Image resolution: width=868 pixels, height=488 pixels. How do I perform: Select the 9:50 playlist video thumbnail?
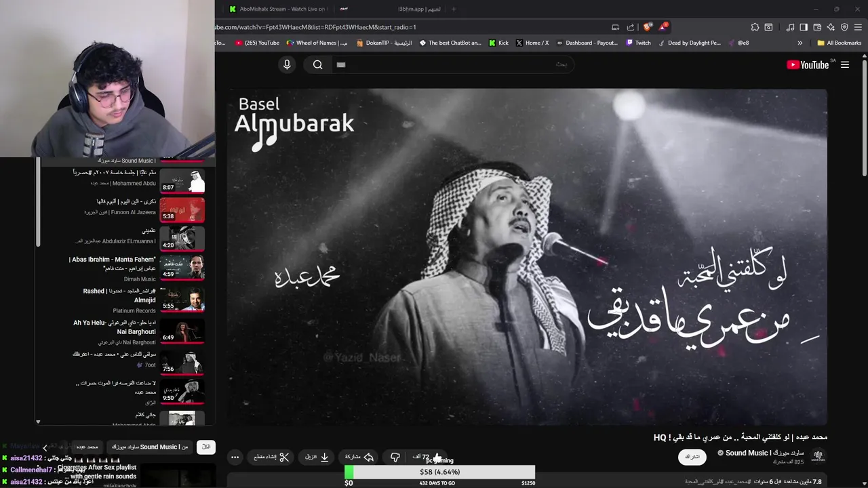182,392
